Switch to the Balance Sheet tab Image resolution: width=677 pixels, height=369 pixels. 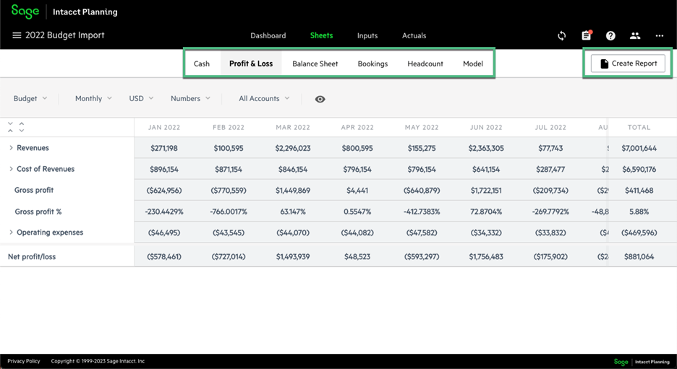coord(315,64)
